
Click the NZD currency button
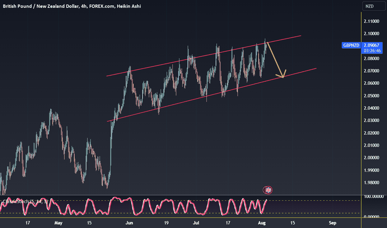374,6
